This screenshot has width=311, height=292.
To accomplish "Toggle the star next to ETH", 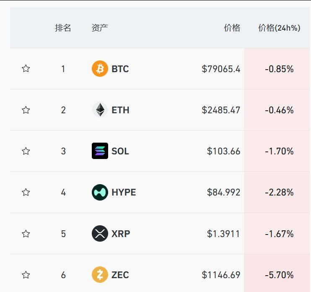I will pos(26,110).
